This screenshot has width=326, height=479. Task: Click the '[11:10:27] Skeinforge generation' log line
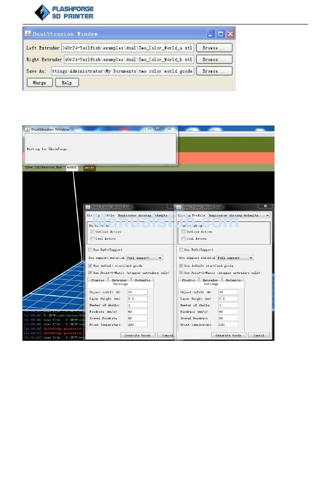(53, 333)
